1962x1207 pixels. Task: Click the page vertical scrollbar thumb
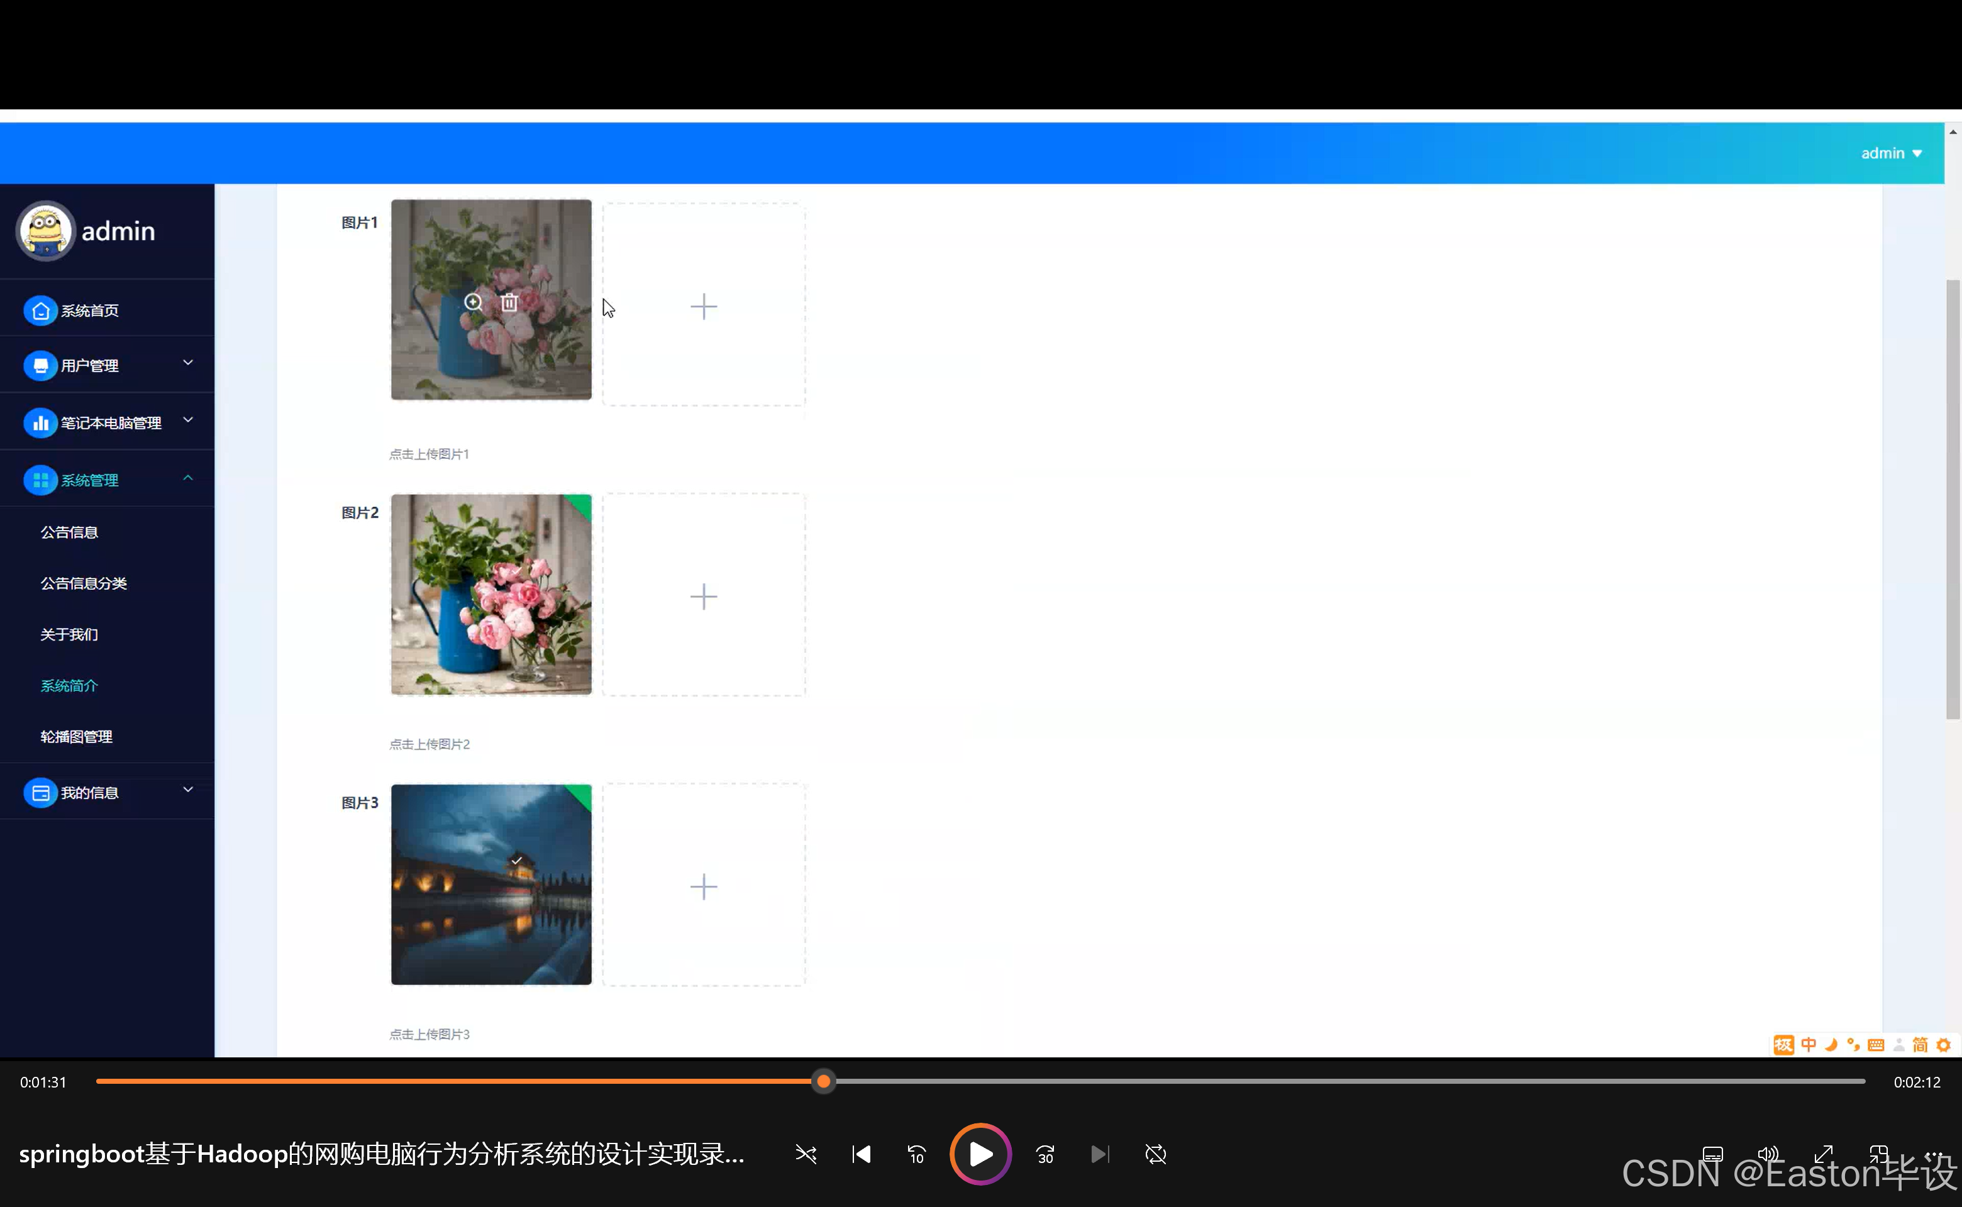(1953, 500)
